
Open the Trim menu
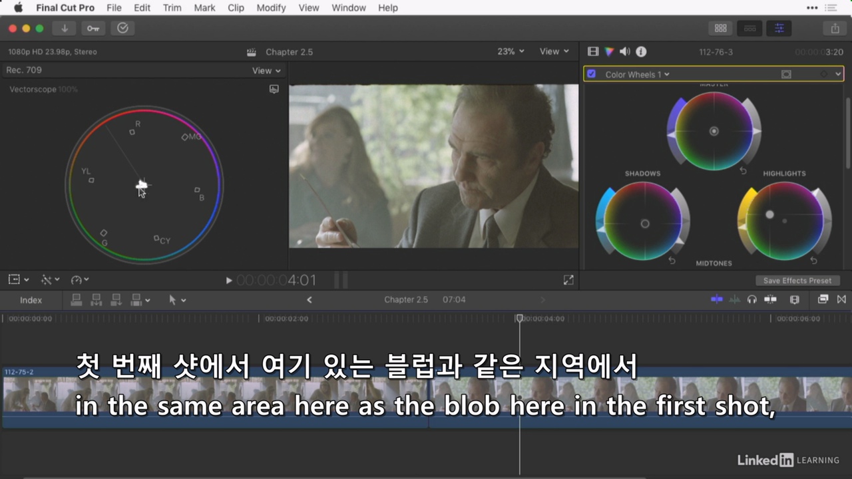pos(172,8)
